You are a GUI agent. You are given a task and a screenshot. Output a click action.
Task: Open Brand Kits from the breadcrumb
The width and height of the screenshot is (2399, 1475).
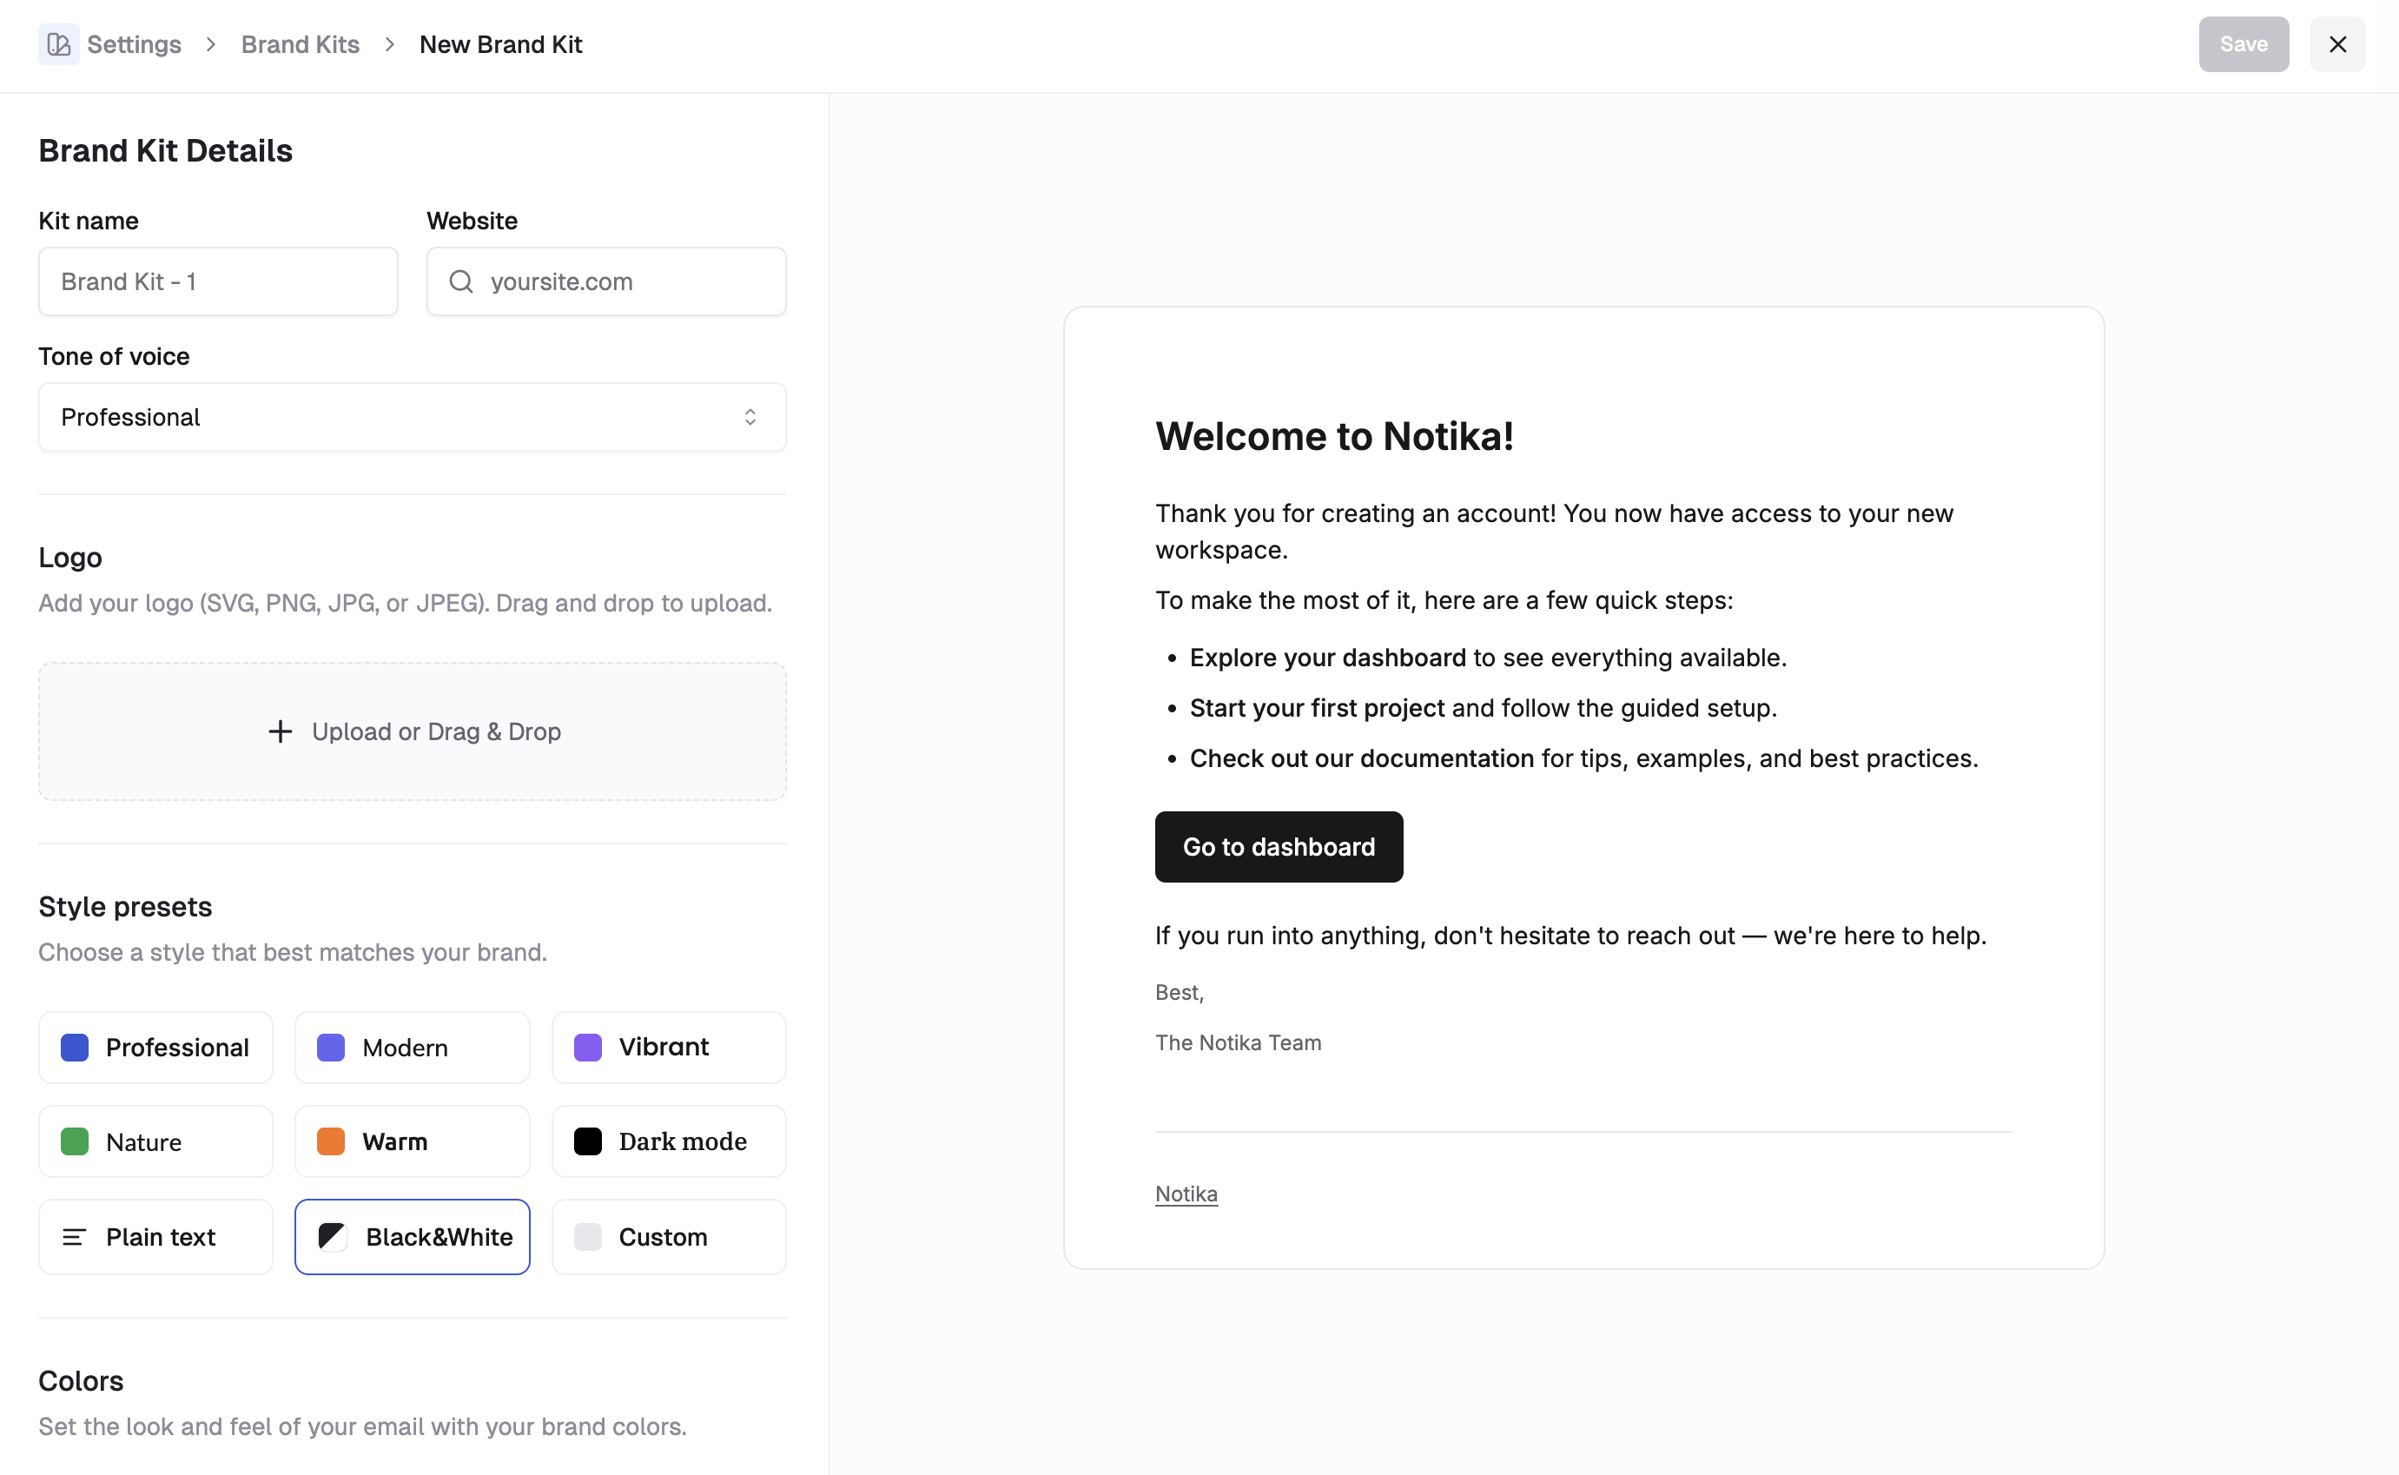click(x=301, y=44)
